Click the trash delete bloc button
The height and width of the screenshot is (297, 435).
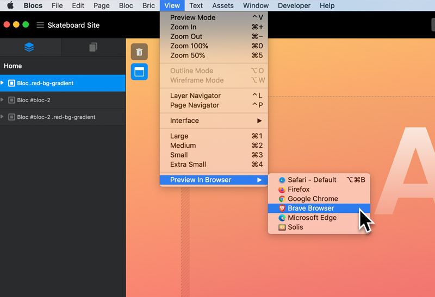pos(139,52)
